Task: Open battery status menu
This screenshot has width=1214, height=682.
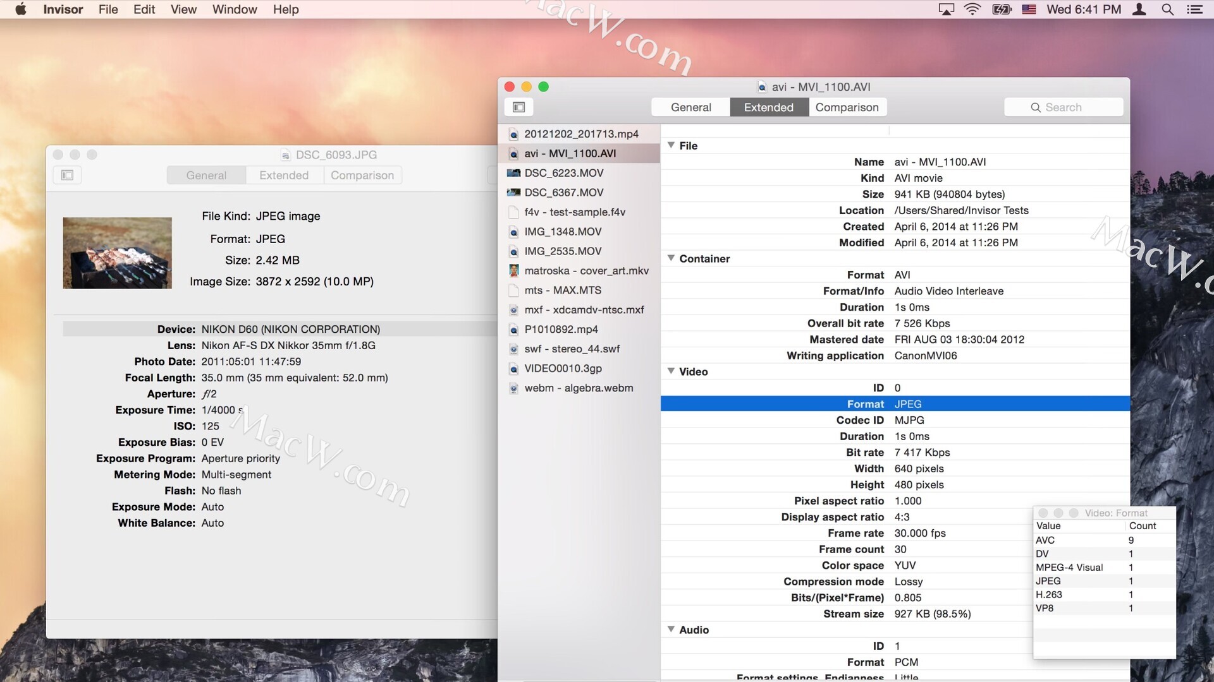Action: pyautogui.click(x=1002, y=9)
